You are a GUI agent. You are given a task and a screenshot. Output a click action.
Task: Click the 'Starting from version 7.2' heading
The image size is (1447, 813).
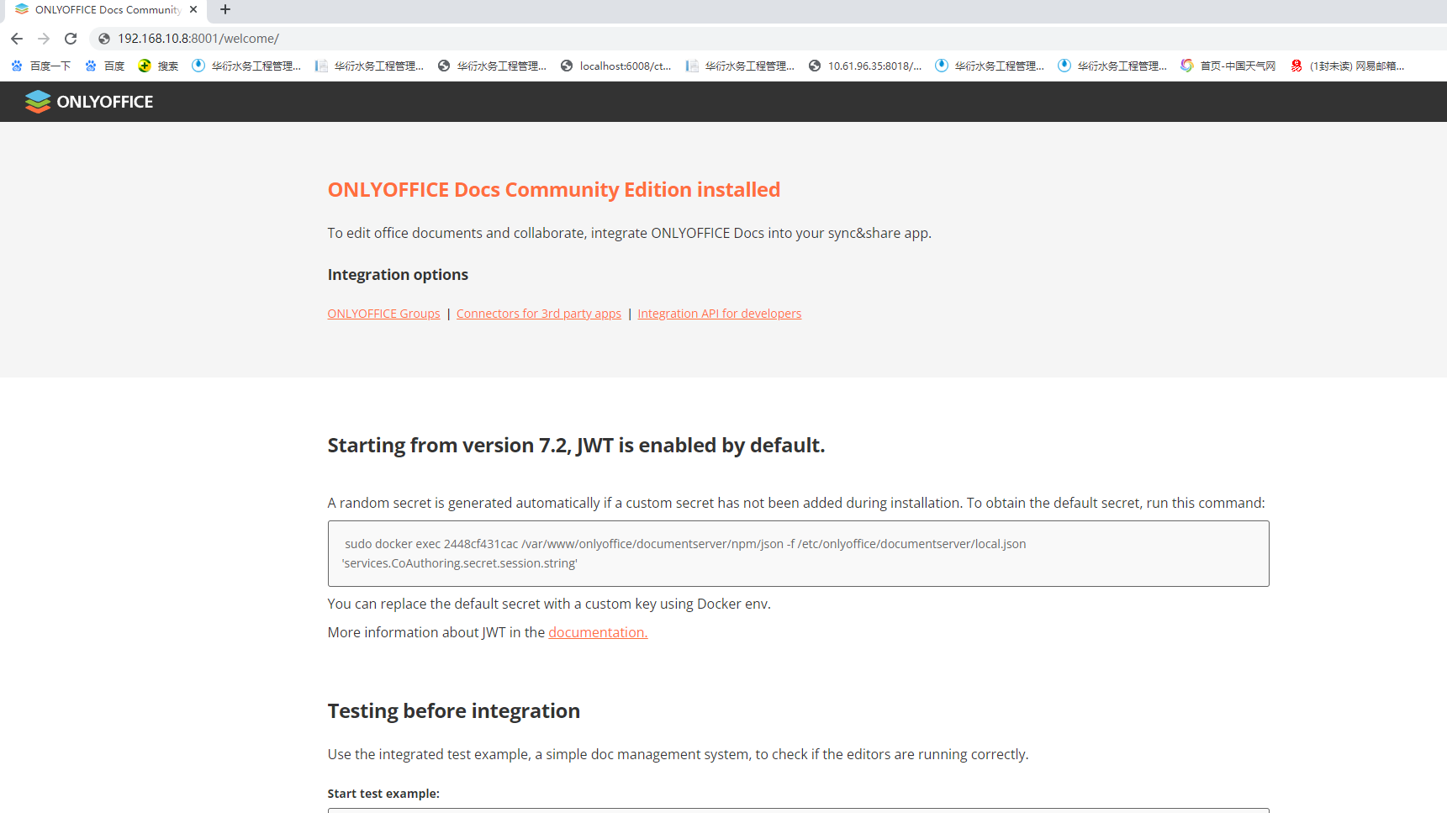[x=576, y=446]
